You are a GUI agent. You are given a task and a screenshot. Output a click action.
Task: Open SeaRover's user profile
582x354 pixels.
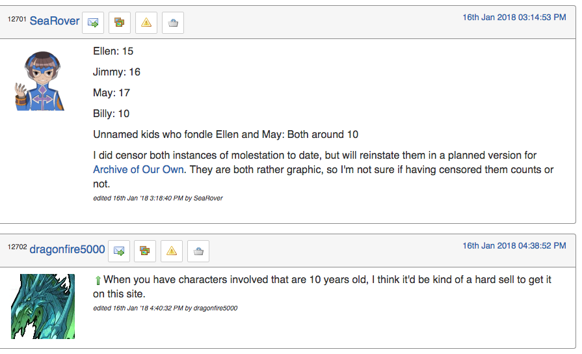coord(55,21)
